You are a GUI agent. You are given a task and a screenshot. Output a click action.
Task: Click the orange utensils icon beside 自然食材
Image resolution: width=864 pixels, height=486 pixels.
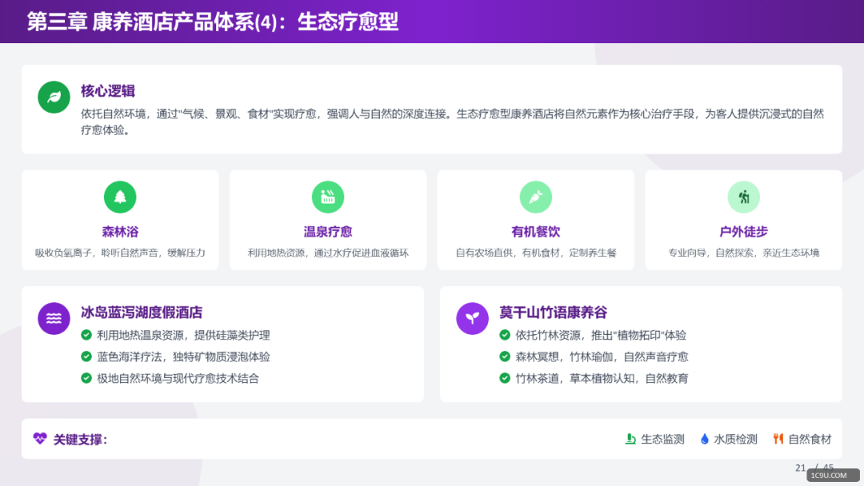(777, 439)
